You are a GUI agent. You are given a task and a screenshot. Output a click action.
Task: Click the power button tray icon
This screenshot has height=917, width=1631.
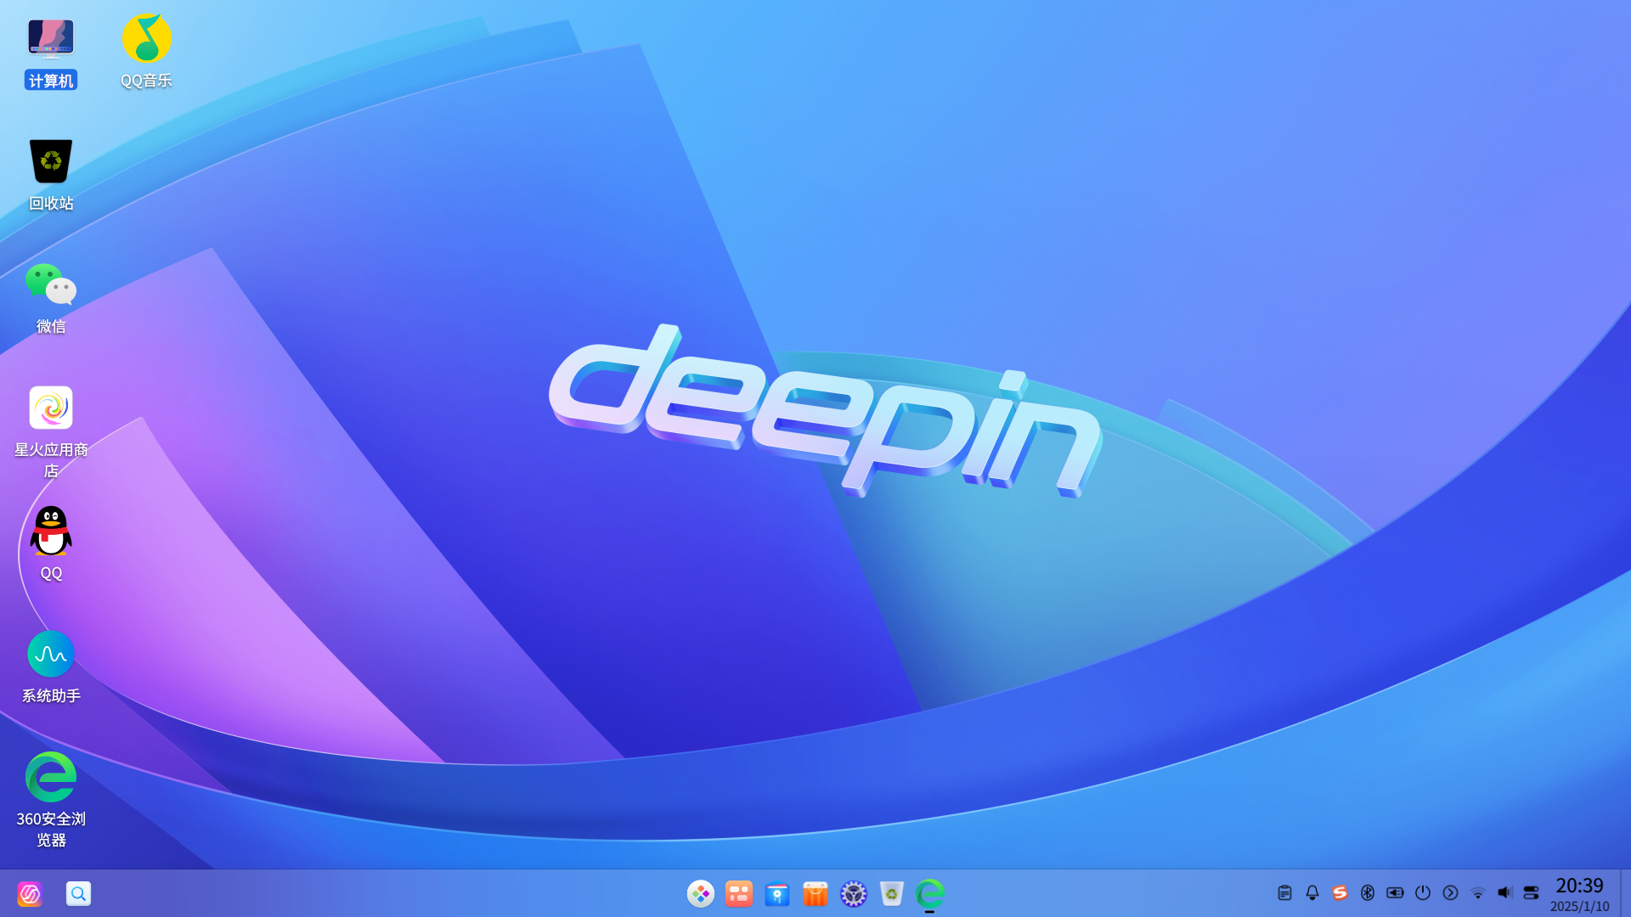point(1423,893)
